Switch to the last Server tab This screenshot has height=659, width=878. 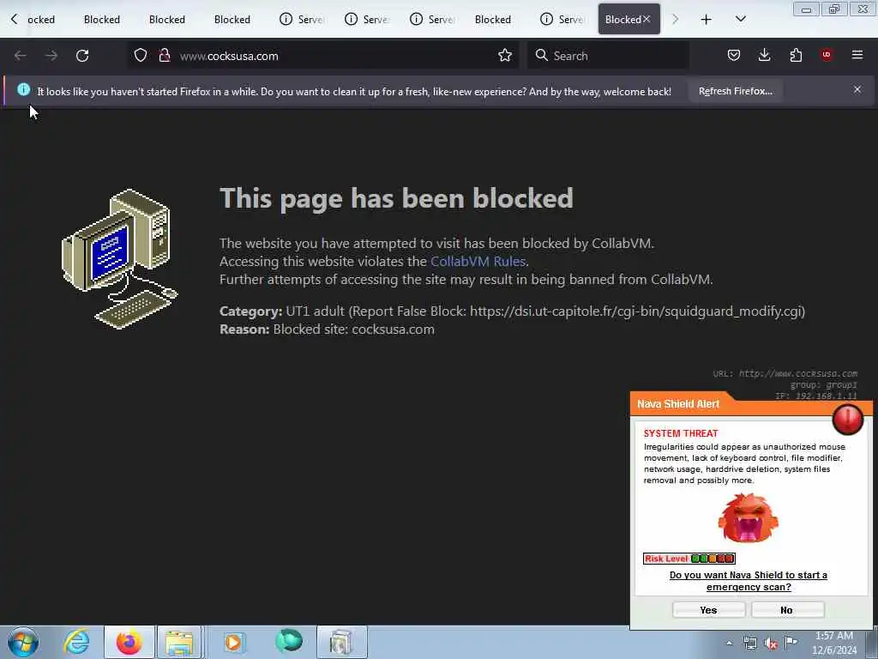[562, 20]
